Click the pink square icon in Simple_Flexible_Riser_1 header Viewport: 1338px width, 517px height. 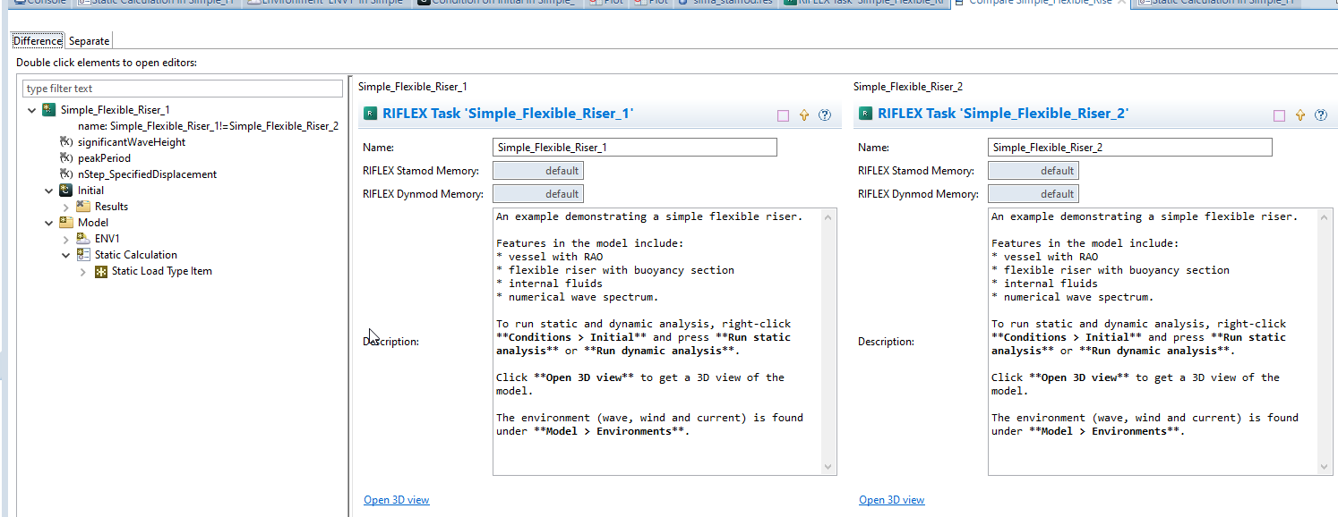point(783,115)
